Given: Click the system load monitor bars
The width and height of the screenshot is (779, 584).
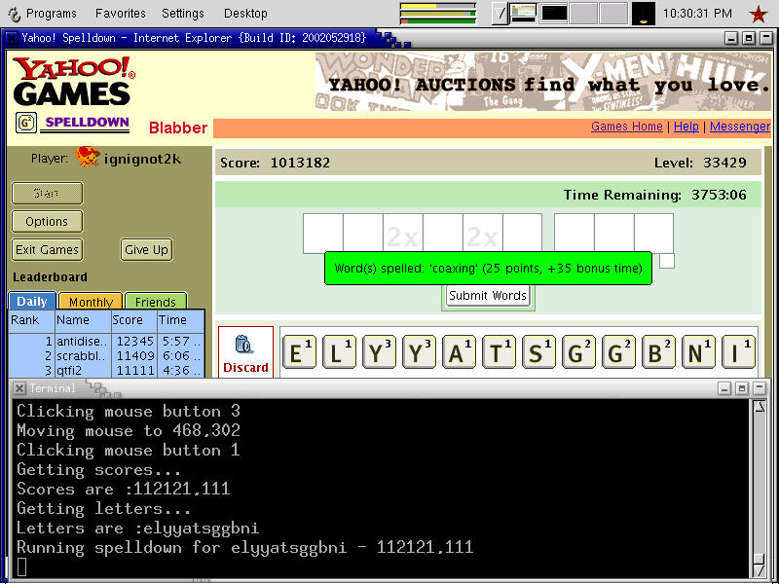Looking at the screenshot, I should [437, 14].
